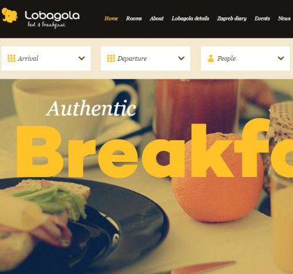Image resolution: width=293 pixels, height=274 pixels.
Task: Open the Home menu item
Action: [x=111, y=19]
